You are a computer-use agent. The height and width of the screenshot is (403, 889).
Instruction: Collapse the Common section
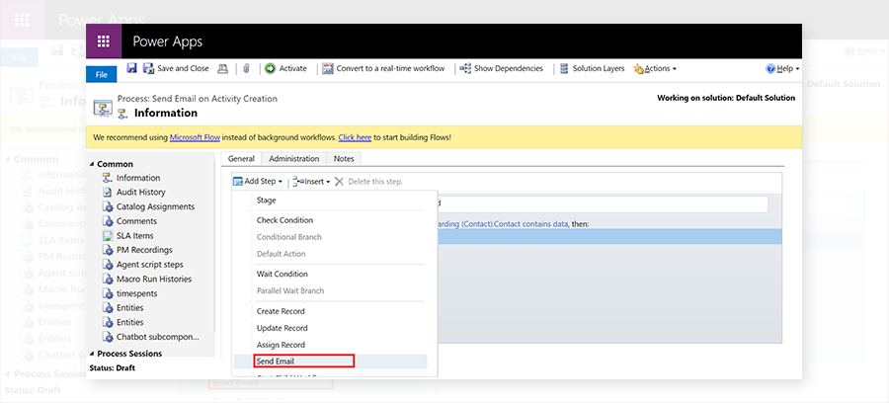click(x=93, y=164)
